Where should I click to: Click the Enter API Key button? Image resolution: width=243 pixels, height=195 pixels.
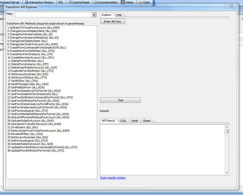[x=113, y=21]
